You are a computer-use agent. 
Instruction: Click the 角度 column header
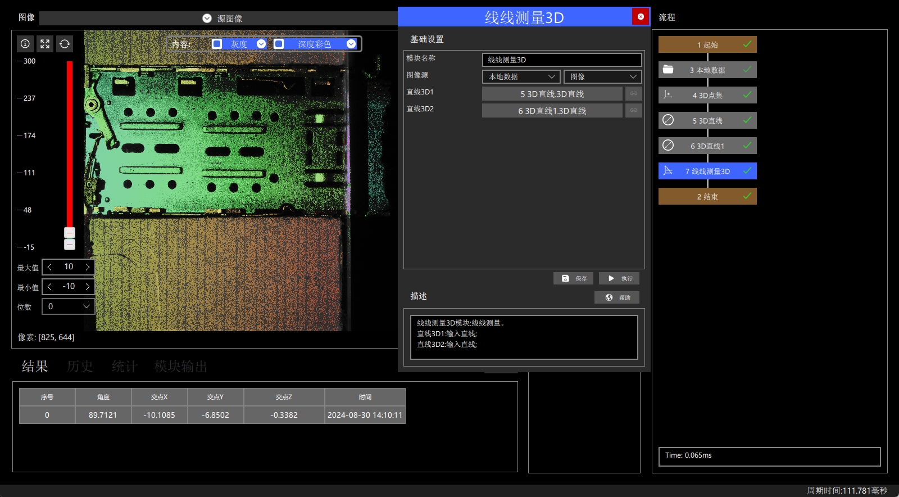pos(103,397)
